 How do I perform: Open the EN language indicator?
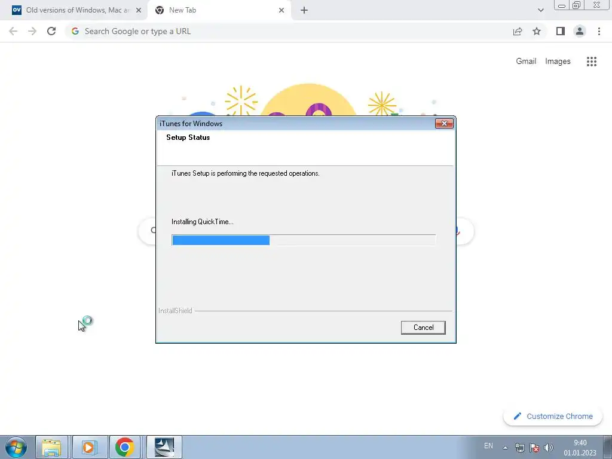click(x=488, y=446)
